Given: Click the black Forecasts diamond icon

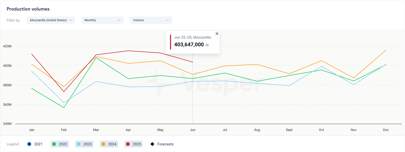Looking at the screenshot, I should [x=152, y=144].
